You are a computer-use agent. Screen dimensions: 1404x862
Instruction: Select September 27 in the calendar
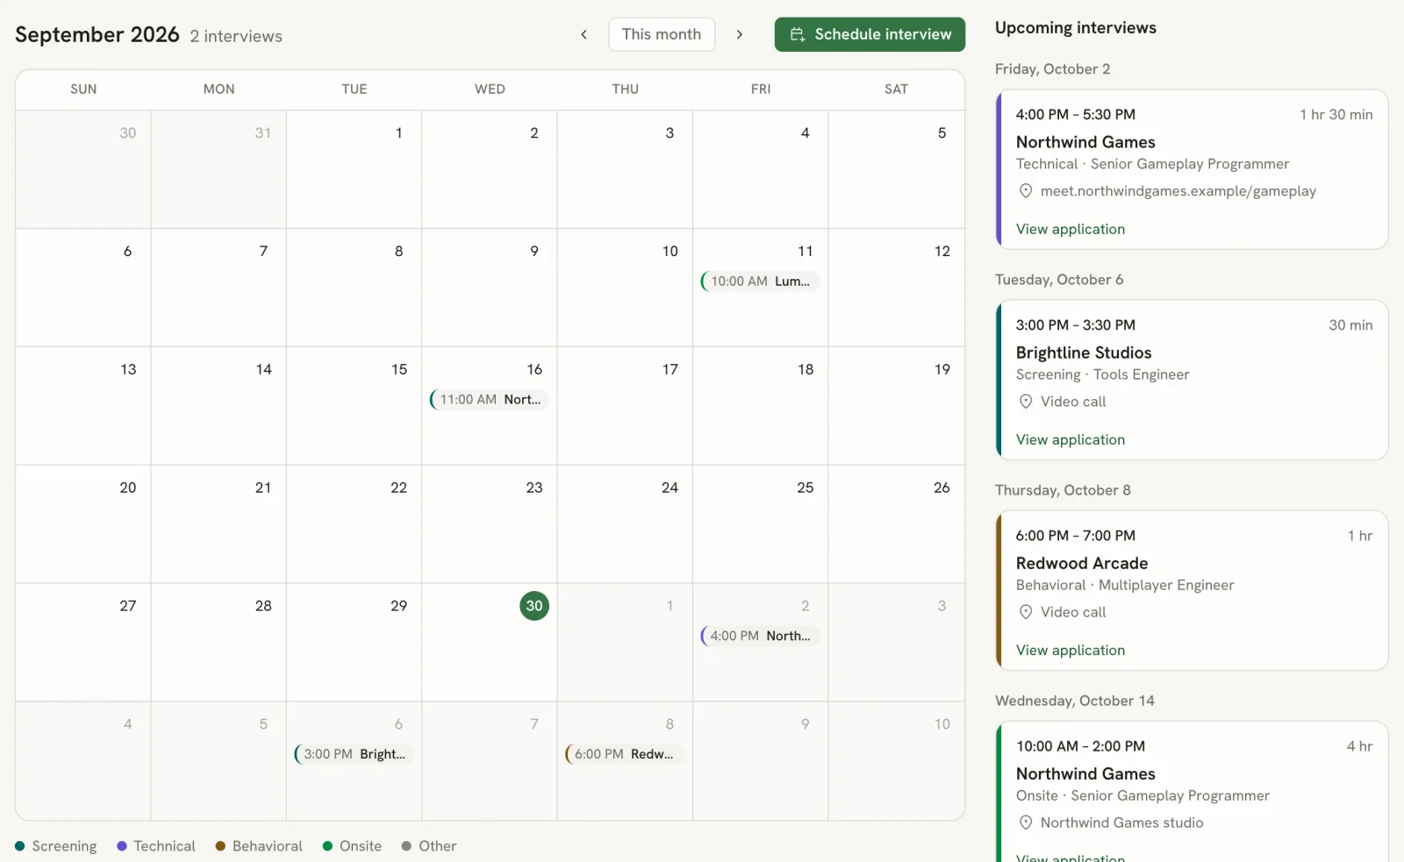coord(83,643)
